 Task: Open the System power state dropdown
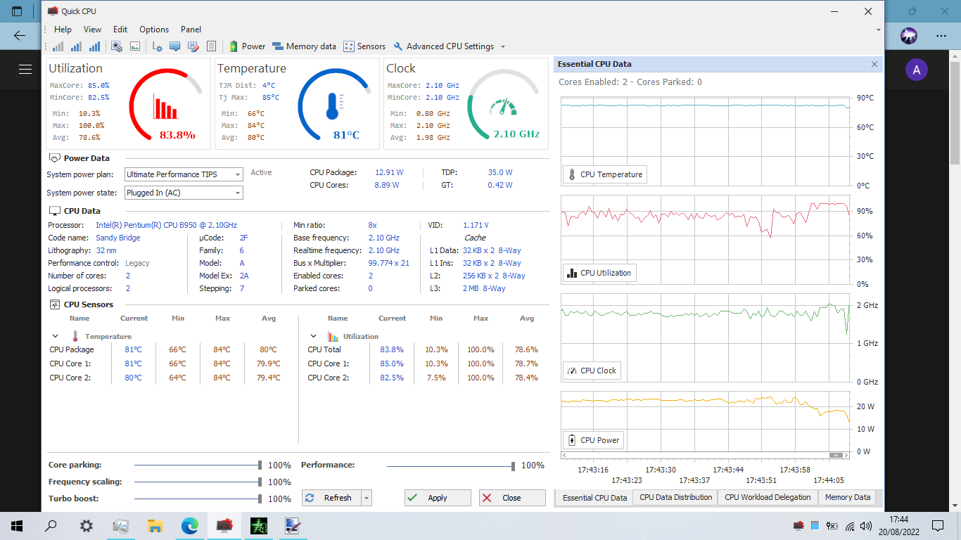(x=184, y=193)
